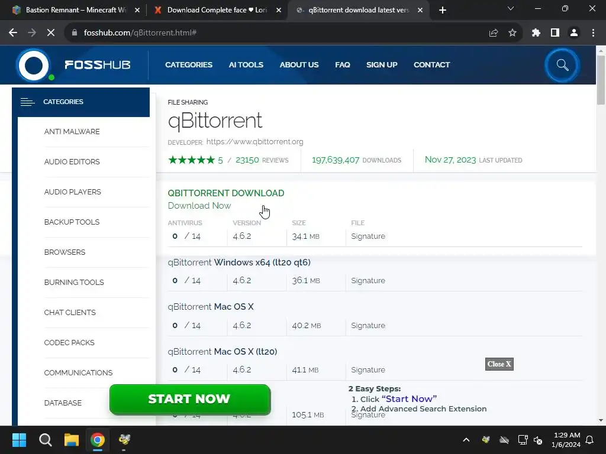This screenshot has width=606, height=454.
Task: Select CHAT CLIENTS category
Action: 70,312
